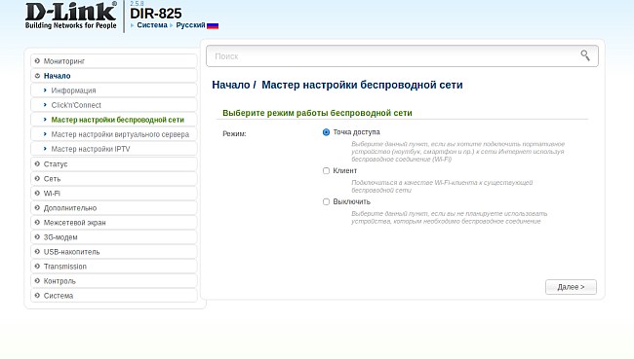Open the Русский language dropdown
Viewport: 634px width, 359px height.
[x=190, y=25]
